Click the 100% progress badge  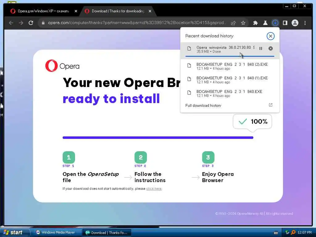pos(252,122)
